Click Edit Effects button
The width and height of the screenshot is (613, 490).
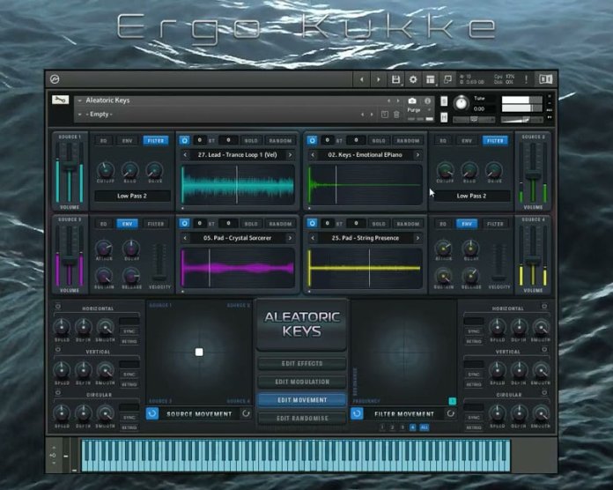coord(302,364)
